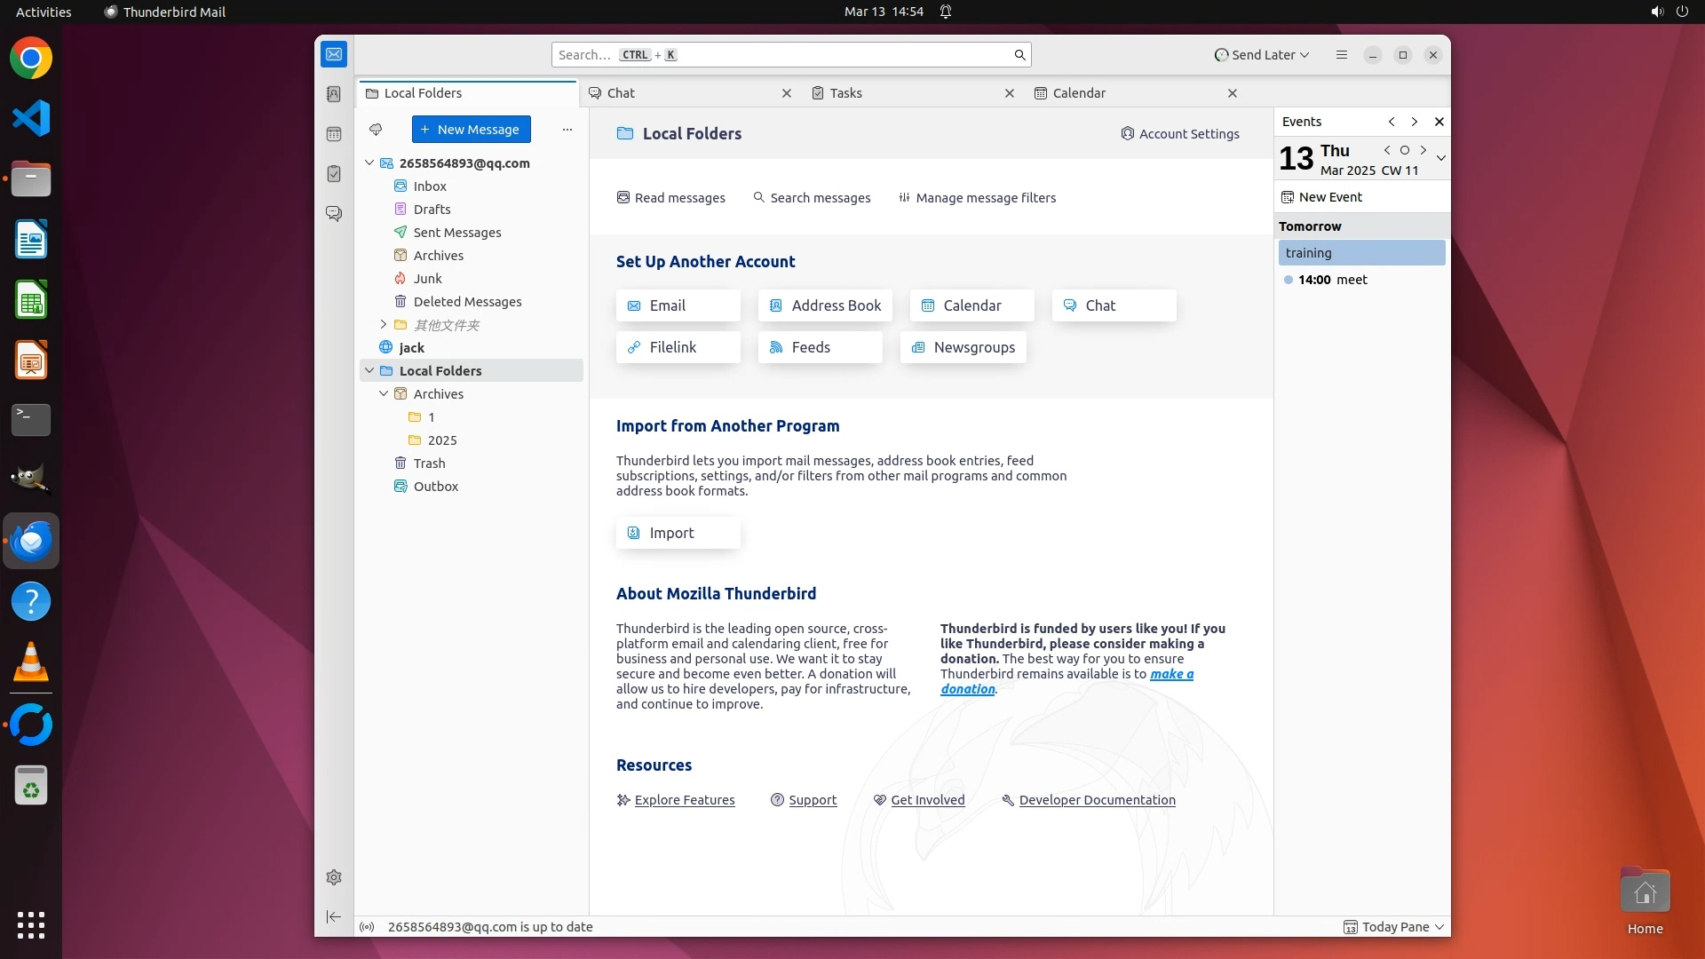The height and width of the screenshot is (959, 1705).
Task: Collapse the 2658564893@qq.com account tree
Action: (x=369, y=163)
